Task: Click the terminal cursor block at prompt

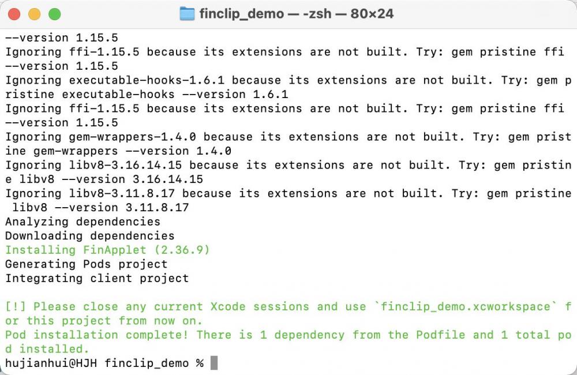Action: (x=214, y=363)
